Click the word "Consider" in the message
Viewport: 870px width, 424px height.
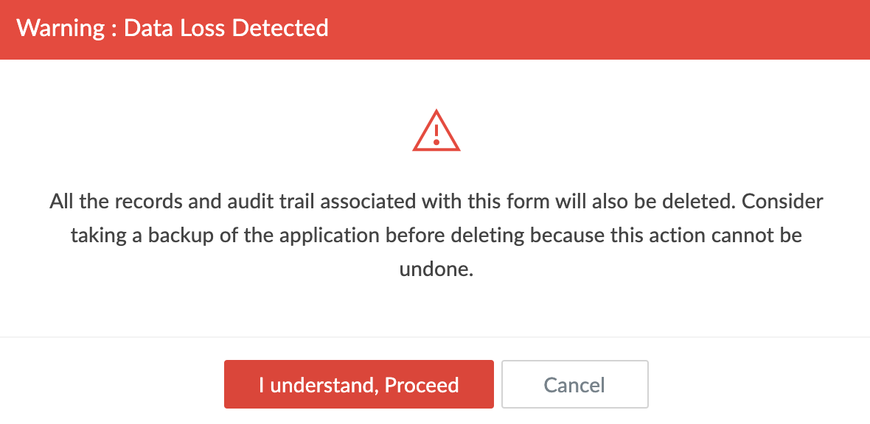(x=782, y=201)
